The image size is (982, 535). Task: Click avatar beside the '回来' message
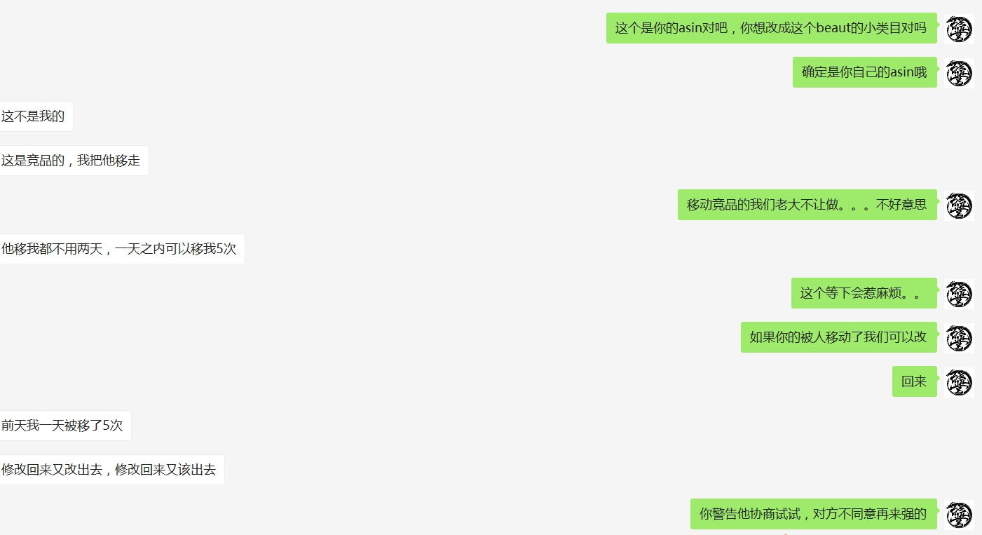click(x=959, y=382)
